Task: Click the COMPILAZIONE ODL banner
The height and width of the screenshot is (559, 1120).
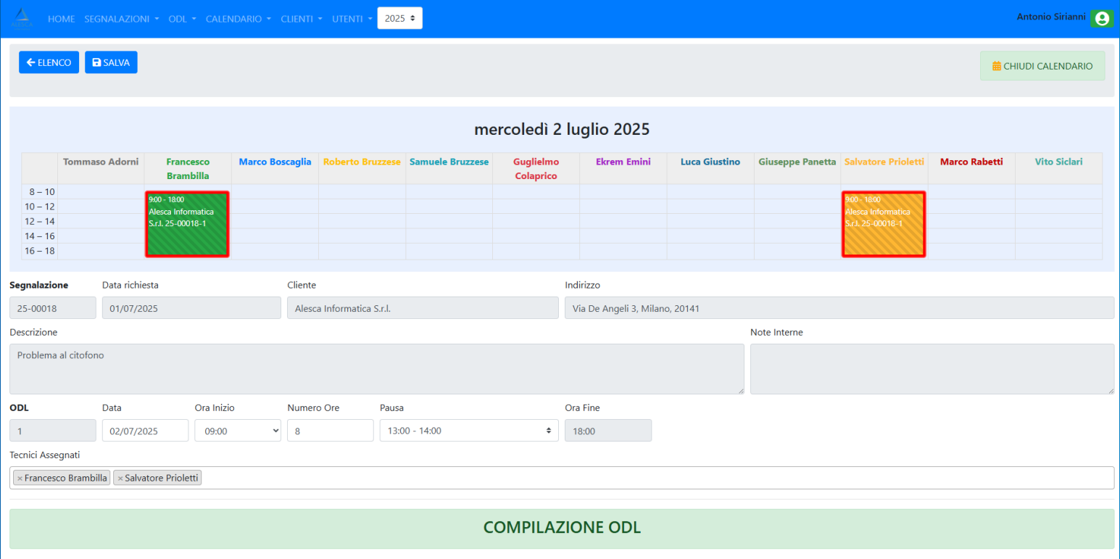Action: click(x=561, y=528)
